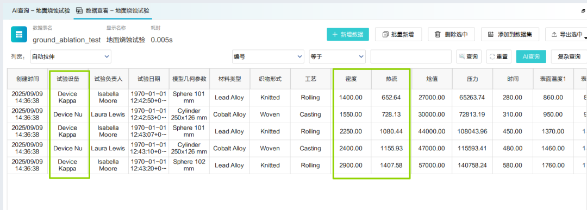Open the 编号 field selector dropdown
The height and width of the screenshot is (210, 587).
pos(268,57)
